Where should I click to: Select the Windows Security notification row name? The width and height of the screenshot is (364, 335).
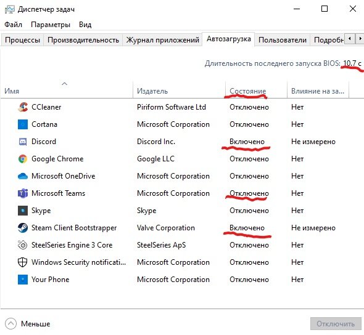tap(79, 262)
